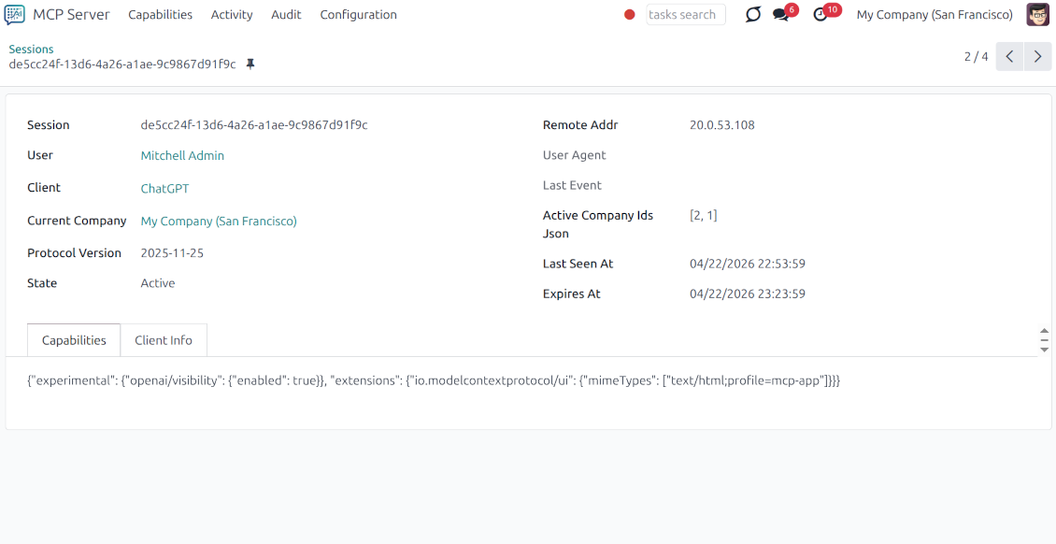Viewport: 1056px width, 544px height.
Task: Go to the previous session record arrow
Action: coord(1009,56)
